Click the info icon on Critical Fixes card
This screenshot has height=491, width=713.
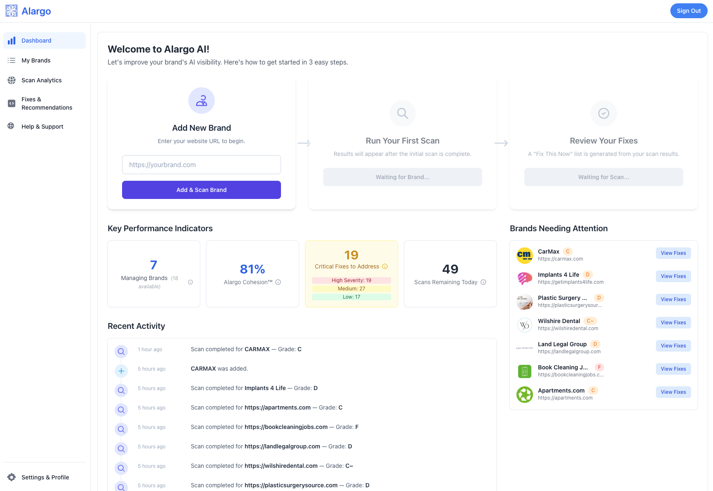pos(385,267)
